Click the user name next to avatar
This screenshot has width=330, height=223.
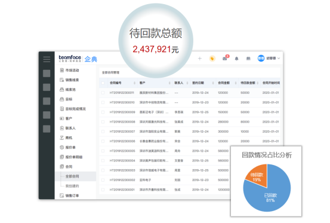[x=271, y=59]
